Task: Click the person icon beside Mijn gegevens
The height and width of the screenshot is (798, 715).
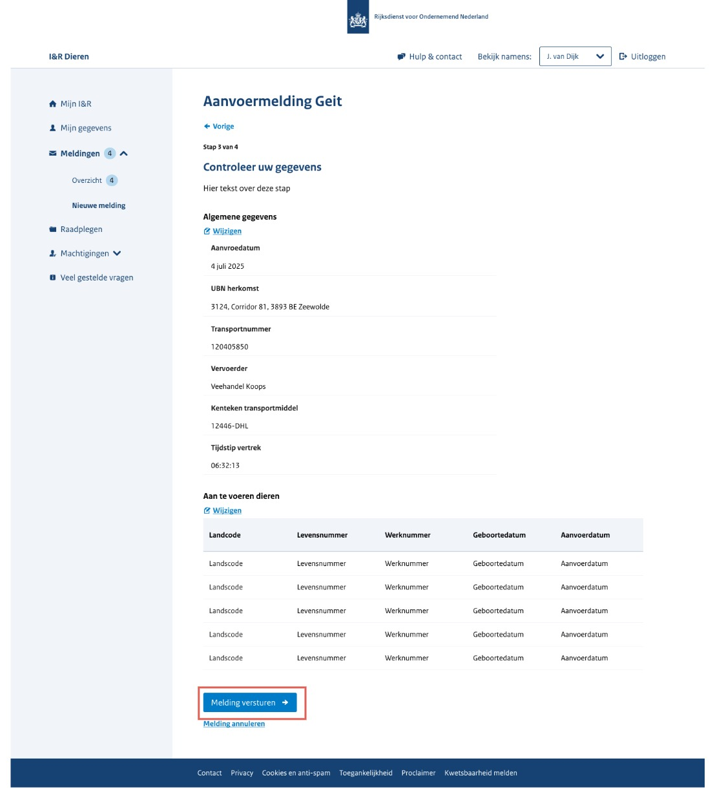Action: [x=53, y=128]
